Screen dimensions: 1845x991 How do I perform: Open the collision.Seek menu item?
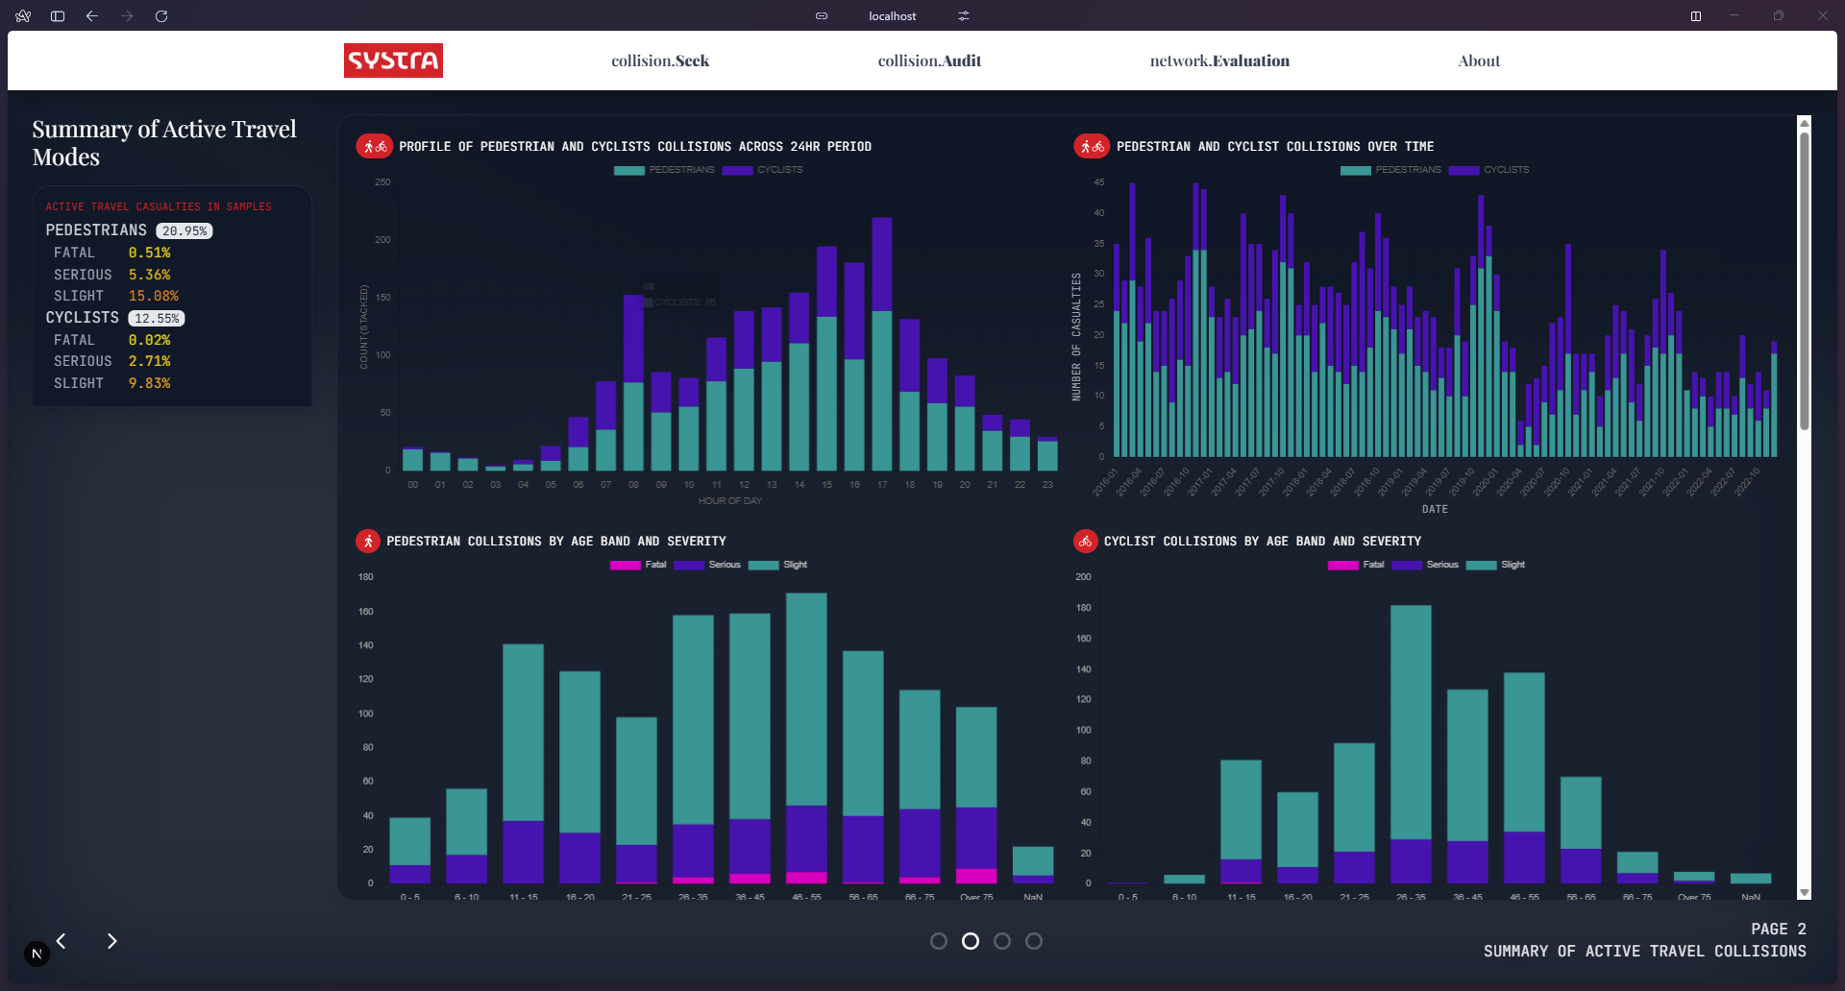(x=660, y=60)
